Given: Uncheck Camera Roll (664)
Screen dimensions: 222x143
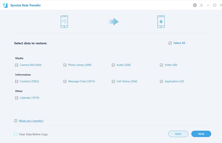Looking at the screenshot, I should tap(16, 65).
